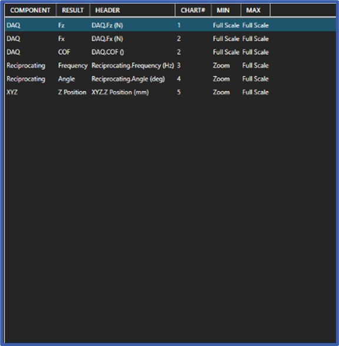Click the MIN column header
Image resolution: width=339 pixels, height=346 pixels.
click(226, 10)
